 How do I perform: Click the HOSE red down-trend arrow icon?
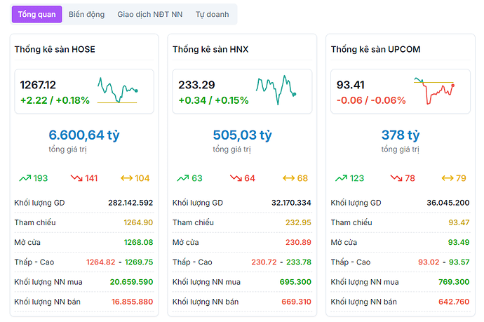(x=76, y=178)
